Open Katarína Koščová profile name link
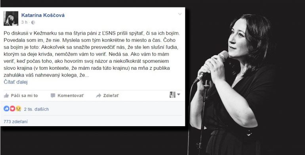 43,15
